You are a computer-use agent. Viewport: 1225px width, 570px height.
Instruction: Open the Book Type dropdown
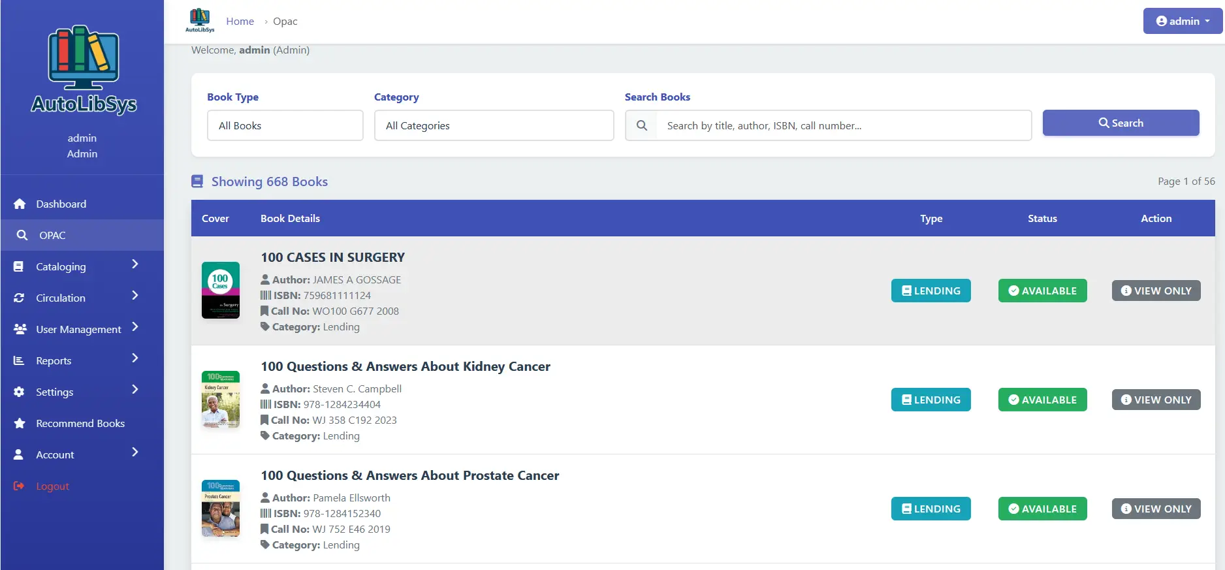click(x=285, y=125)
